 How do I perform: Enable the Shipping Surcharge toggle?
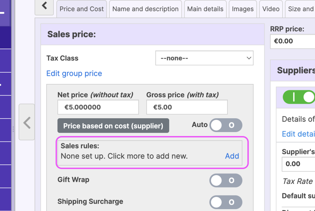tap(226, 202)
